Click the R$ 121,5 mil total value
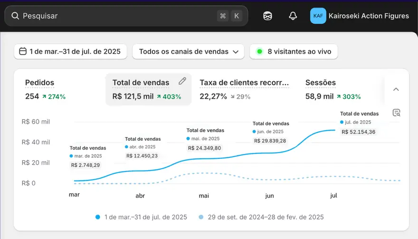This screenshot has height=239, width=418. click(133, 96)
